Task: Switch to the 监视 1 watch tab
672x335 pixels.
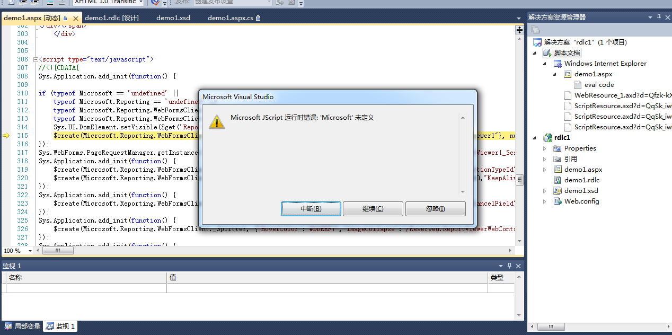Action: coord(60,327)
